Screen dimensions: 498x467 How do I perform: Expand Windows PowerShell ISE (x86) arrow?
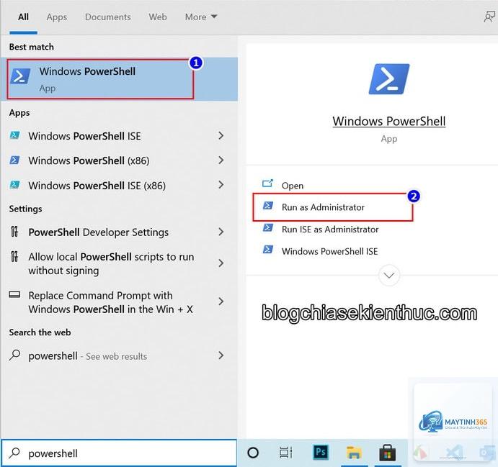click(x=221, y=185)
